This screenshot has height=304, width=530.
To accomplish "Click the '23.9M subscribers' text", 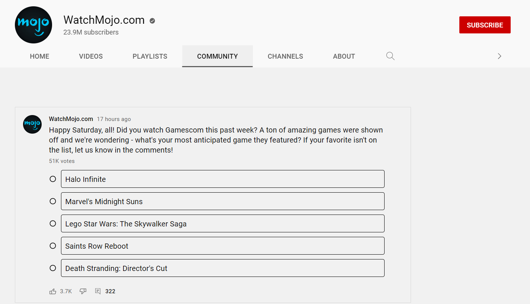I will point(91,32).
